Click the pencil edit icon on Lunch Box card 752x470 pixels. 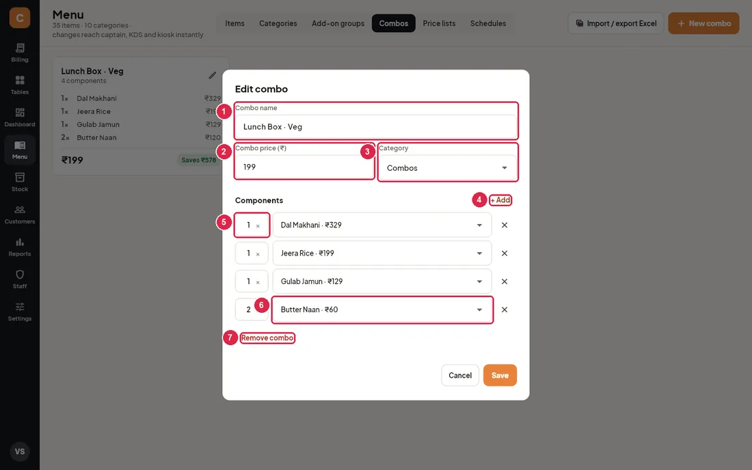pyautogui.click(x=213, y=75)
